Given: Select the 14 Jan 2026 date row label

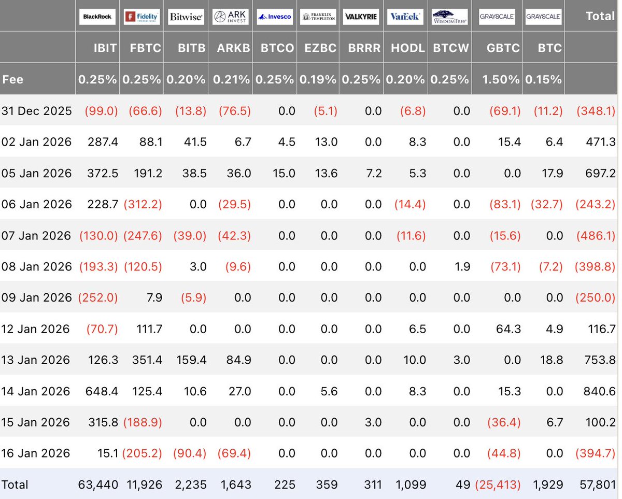Looking at the screenshot, I should coord(36,391).
